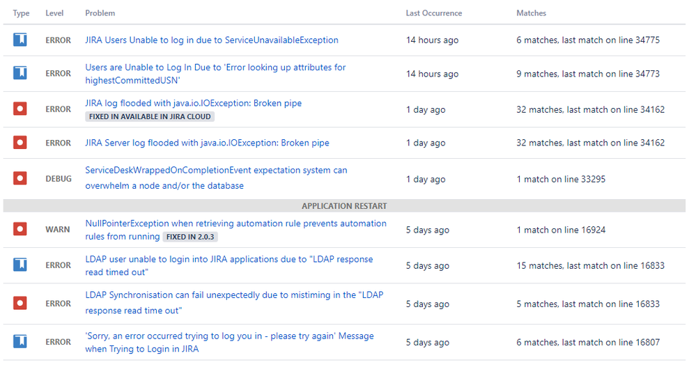Select '6 matches, last match on line 34775' text
The height and width of the screenshot is (367, 696).
[588, 40]
